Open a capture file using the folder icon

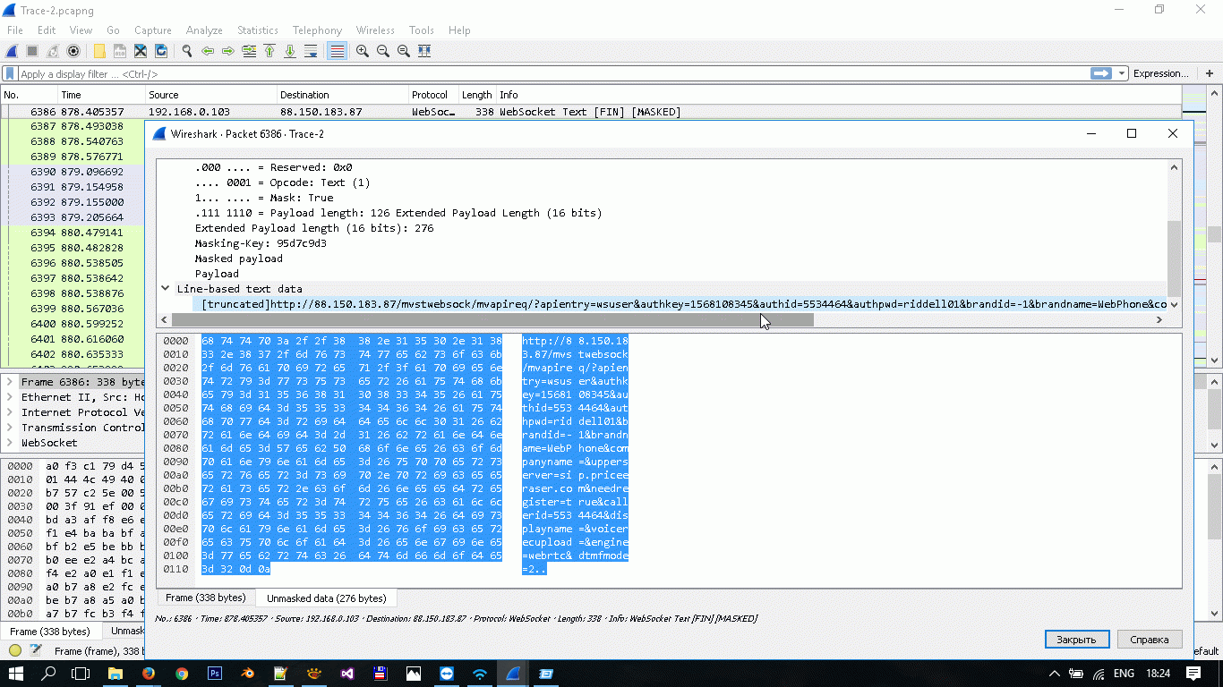point(99,51)
